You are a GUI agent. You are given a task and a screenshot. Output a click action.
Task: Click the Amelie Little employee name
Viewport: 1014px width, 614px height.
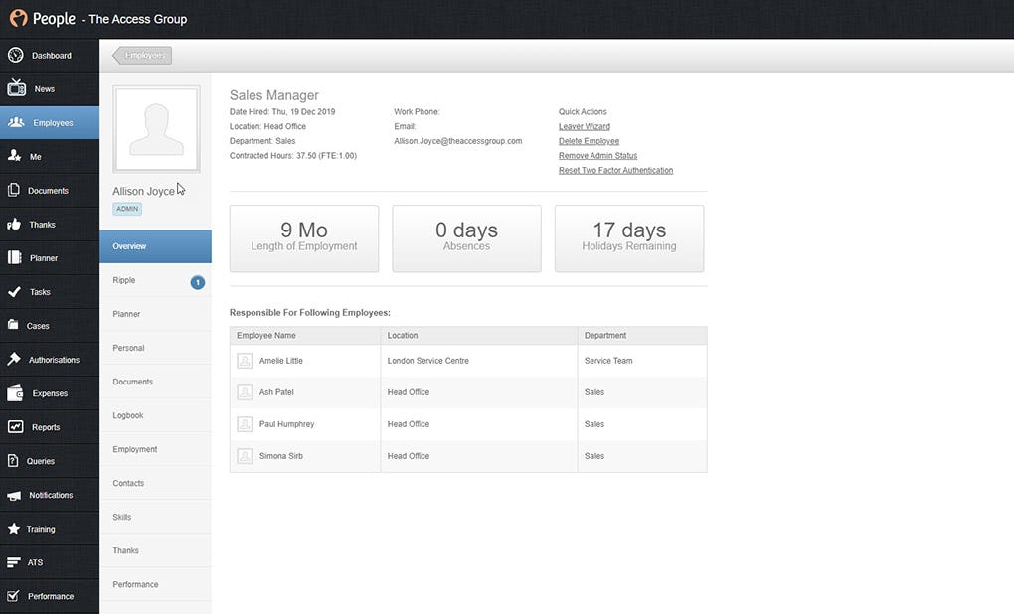(280, 361)
